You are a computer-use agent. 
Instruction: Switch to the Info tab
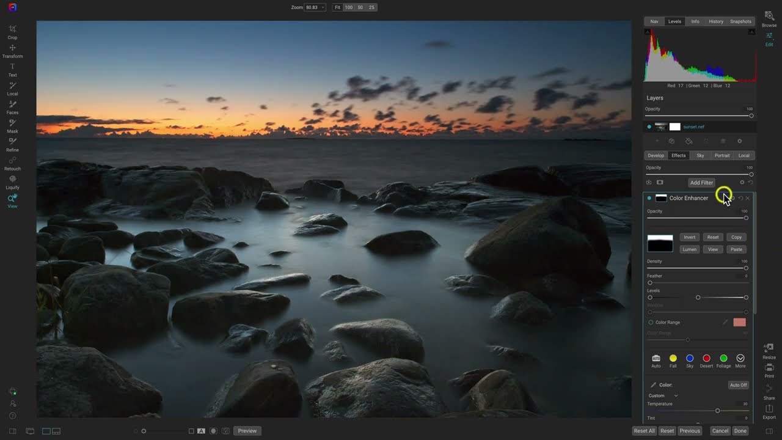[695, 21]
